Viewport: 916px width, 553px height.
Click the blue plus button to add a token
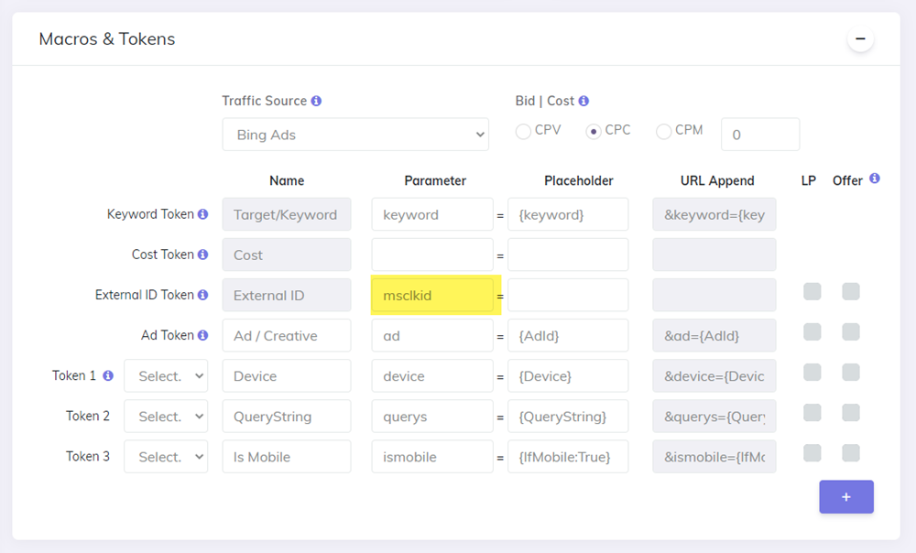[x=845, y=496]
